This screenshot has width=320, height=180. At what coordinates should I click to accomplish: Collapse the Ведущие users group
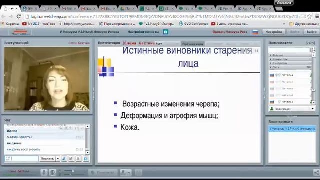pos(290,55)
